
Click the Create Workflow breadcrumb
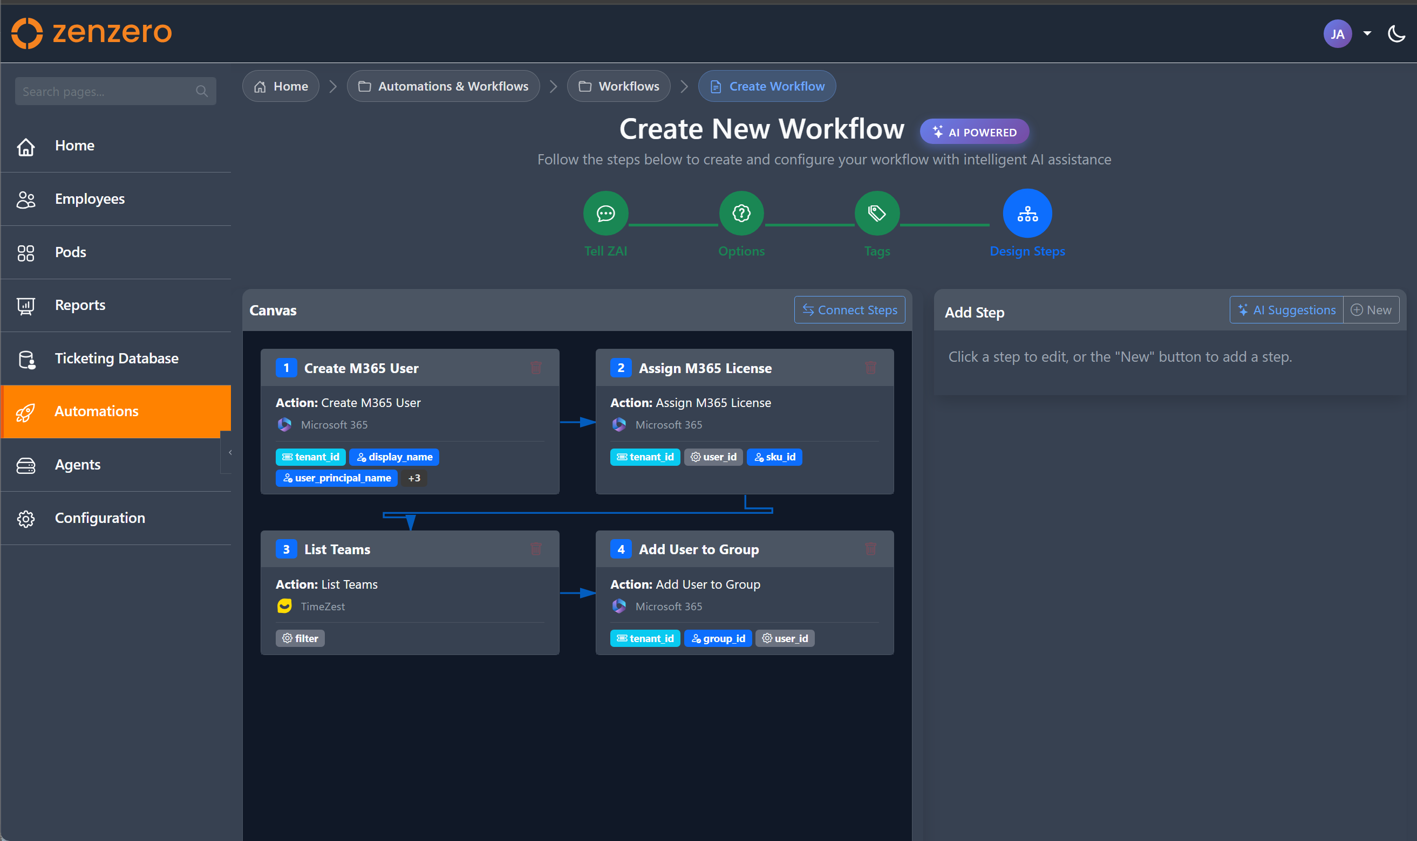[767, 86]
